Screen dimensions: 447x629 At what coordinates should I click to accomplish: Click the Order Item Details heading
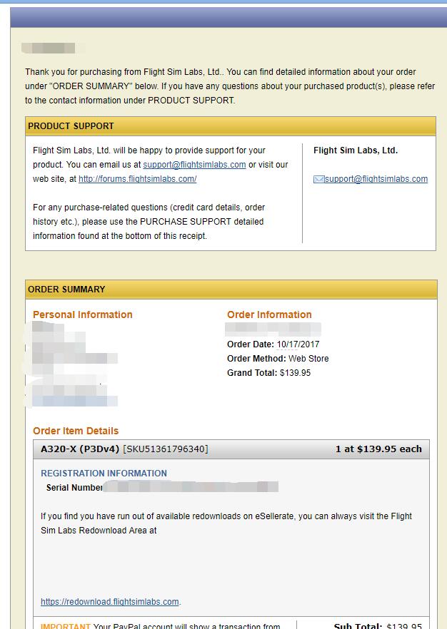point(76,431)
